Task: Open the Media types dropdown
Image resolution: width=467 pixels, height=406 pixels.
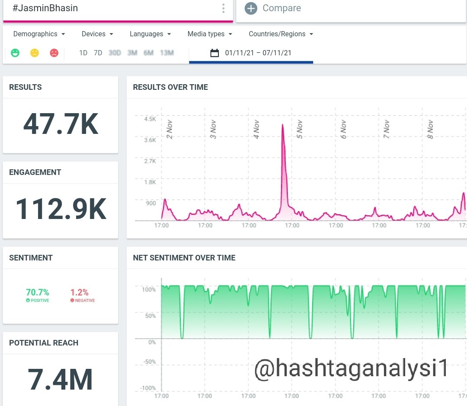Action: (x=210, y=34)
